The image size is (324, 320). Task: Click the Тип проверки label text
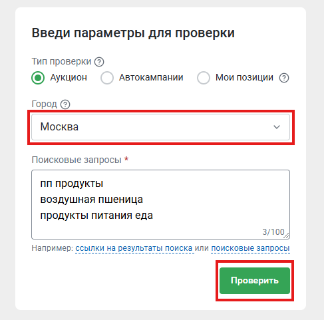click(x=61, y=62)
